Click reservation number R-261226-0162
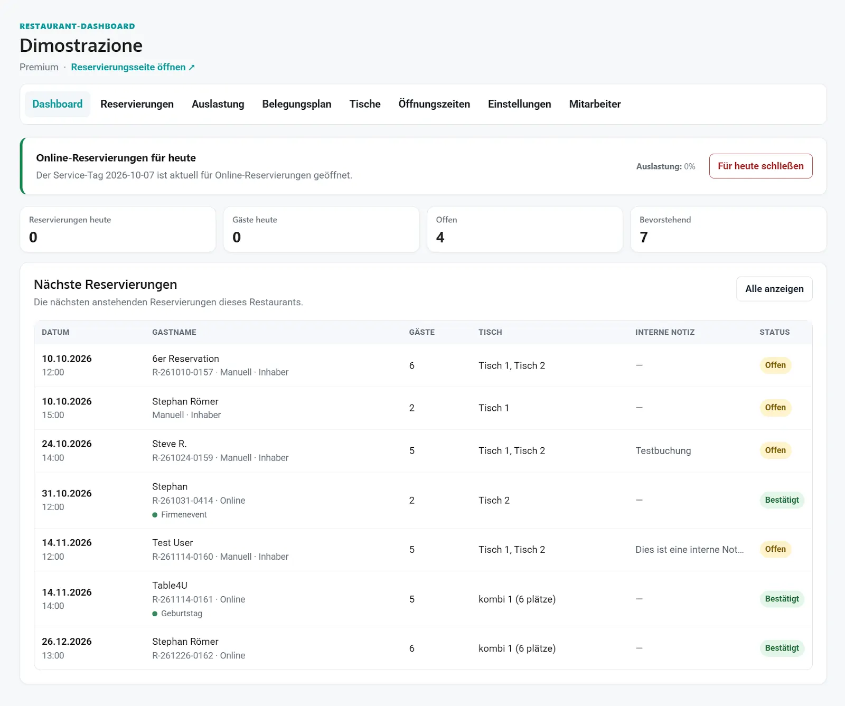This screenshot has height=706, width=845. [183, 655]
